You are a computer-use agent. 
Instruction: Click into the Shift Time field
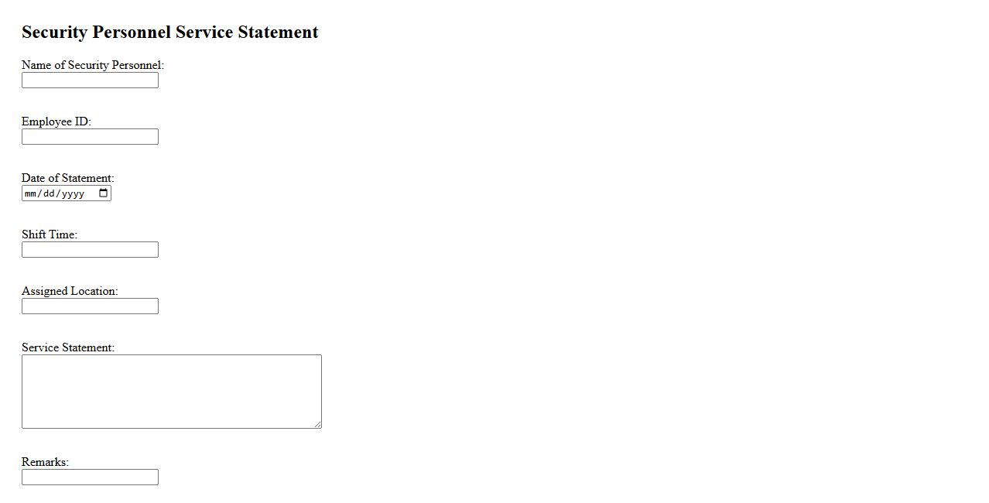(x=90, y=250)
